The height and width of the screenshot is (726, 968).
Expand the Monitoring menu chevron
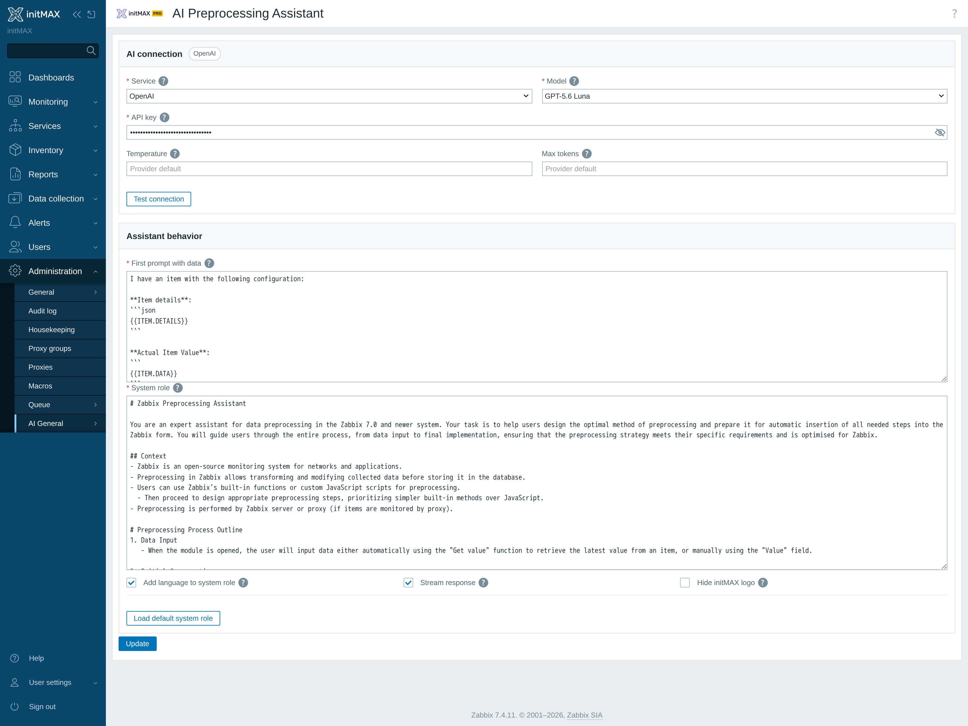(95, 102)
